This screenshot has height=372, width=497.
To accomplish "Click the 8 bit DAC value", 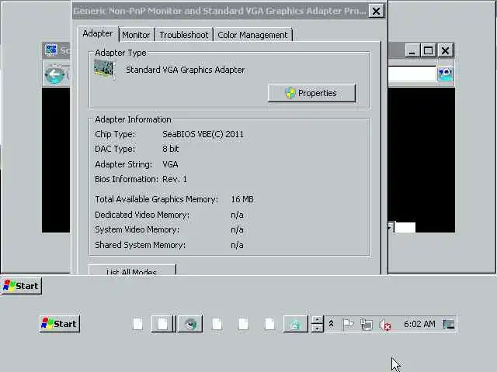I will coord(171,149).
